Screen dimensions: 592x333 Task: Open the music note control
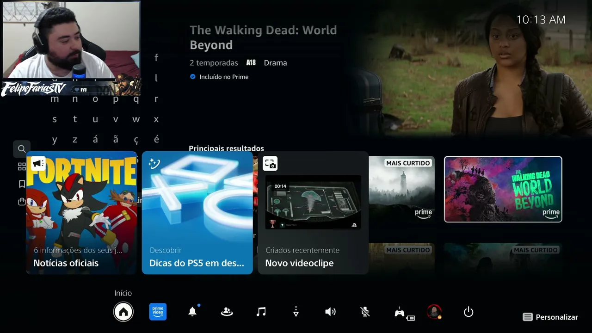click(x=261, y=312)
